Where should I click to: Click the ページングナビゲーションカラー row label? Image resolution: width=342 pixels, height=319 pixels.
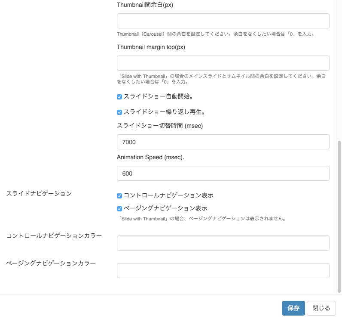(x=51, y=263)
